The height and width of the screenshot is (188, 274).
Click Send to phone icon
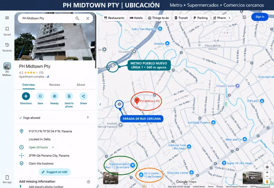point(69,96)
